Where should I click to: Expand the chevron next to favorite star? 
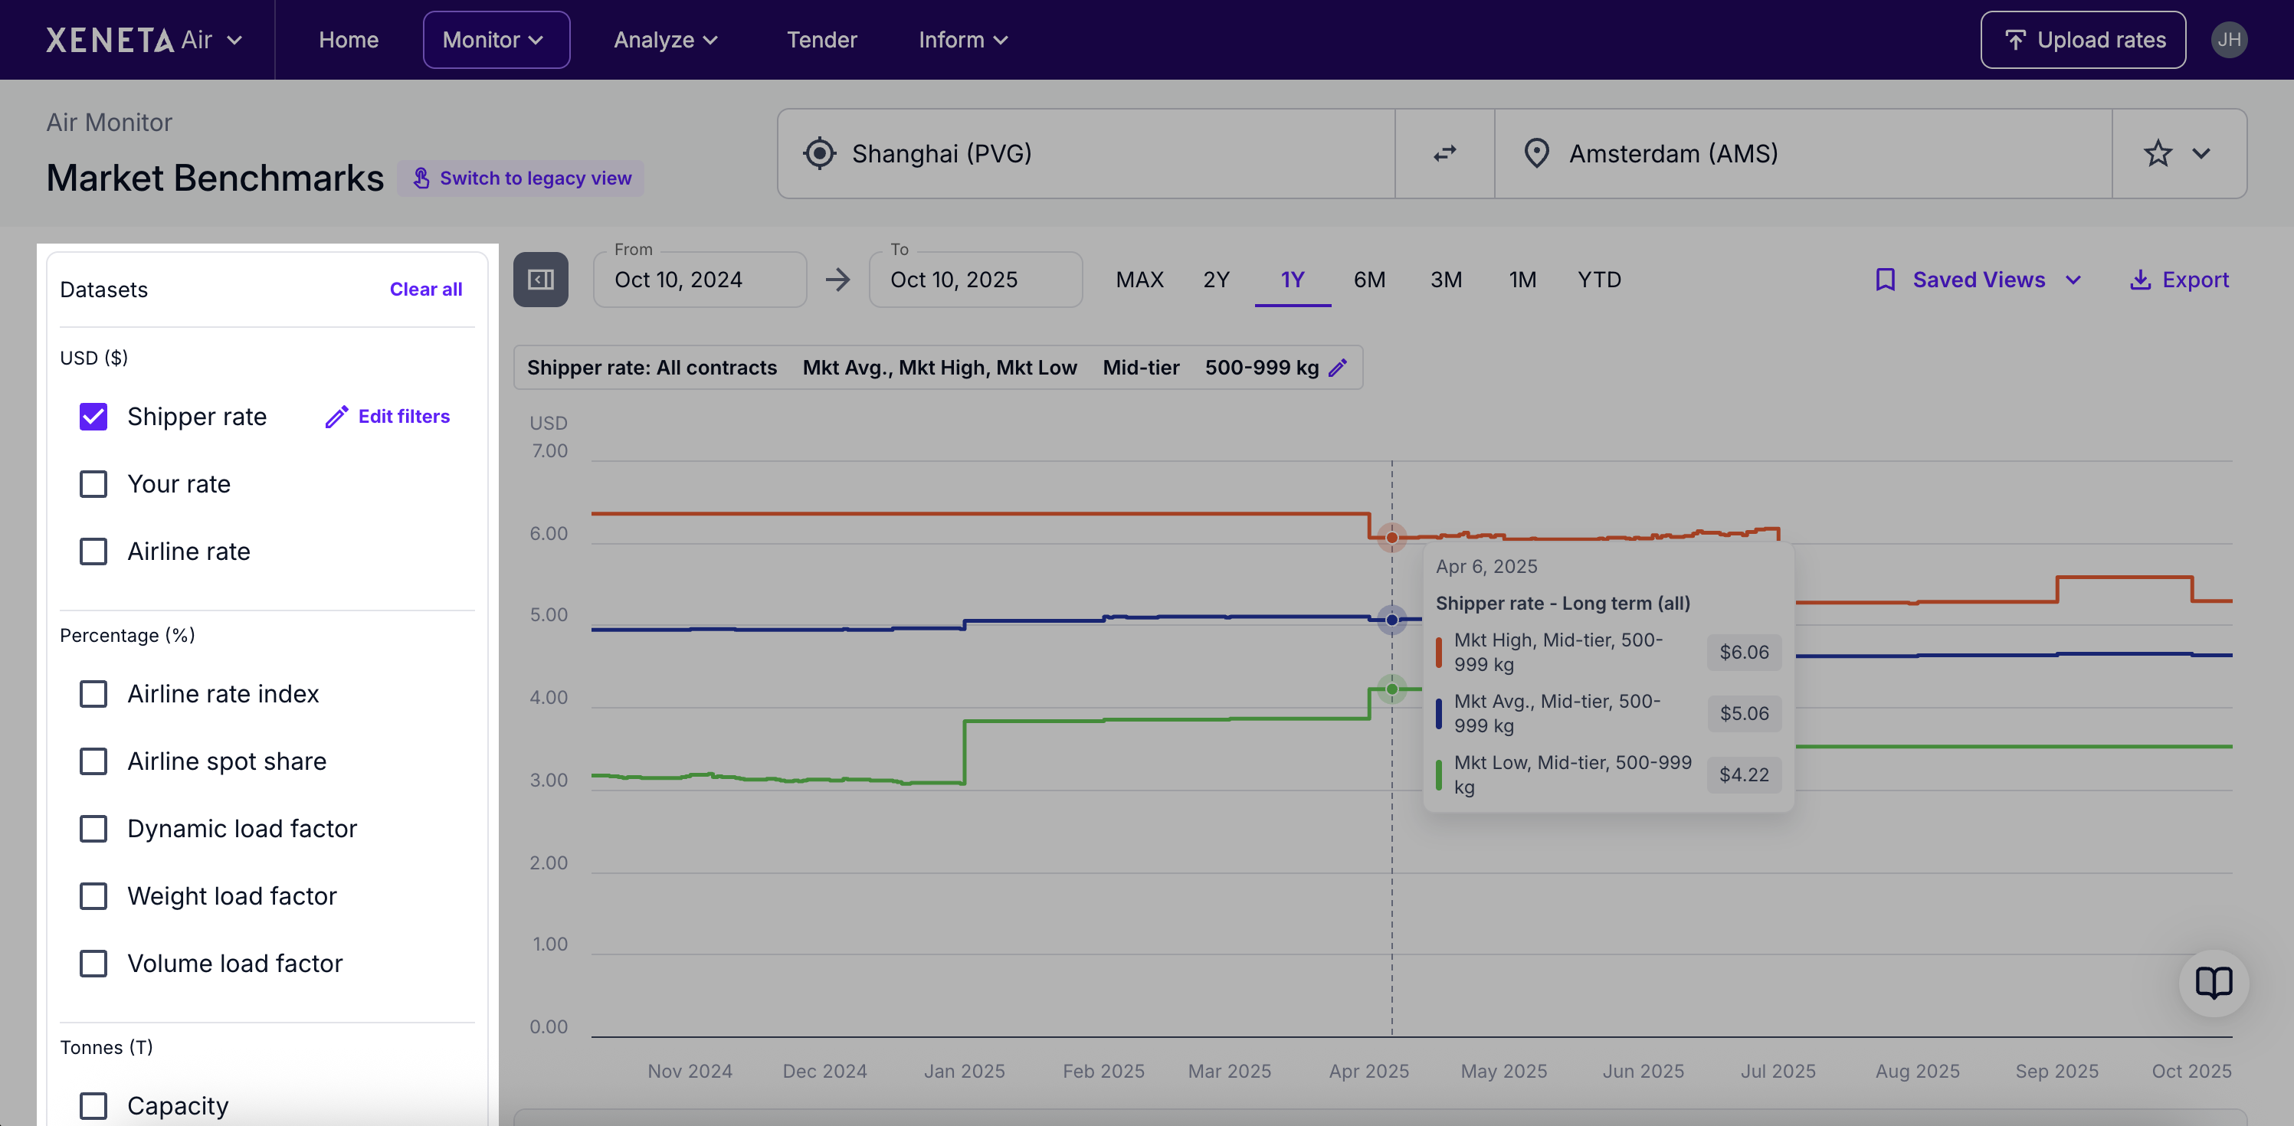(2201, 153)
